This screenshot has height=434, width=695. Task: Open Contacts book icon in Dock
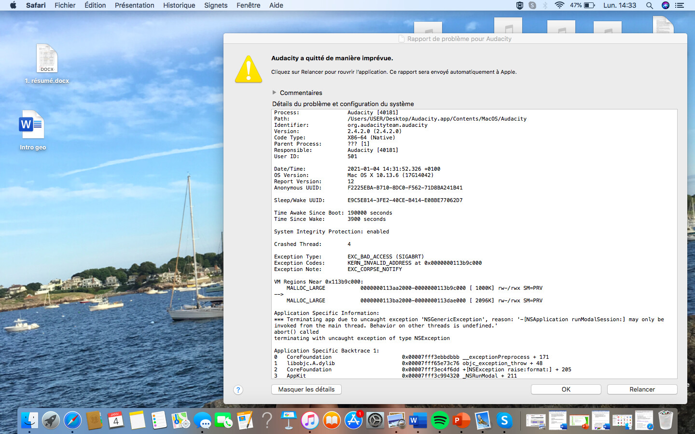click(94, 420)
